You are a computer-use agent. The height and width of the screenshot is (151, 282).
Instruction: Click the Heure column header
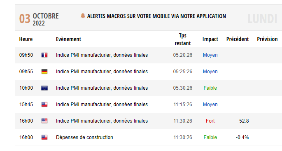coord(26,39)
